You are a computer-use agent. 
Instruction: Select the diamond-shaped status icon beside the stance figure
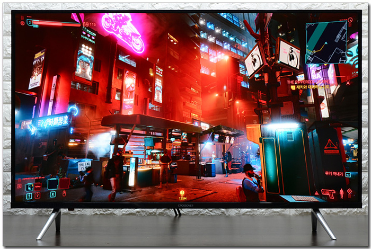pyautogui.click(x=349, y=191)
